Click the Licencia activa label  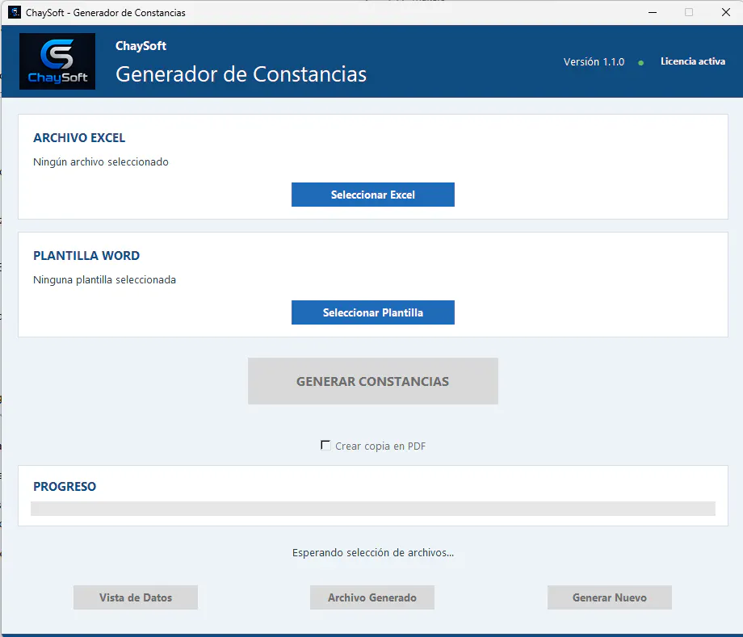click(x=693, y=61)
